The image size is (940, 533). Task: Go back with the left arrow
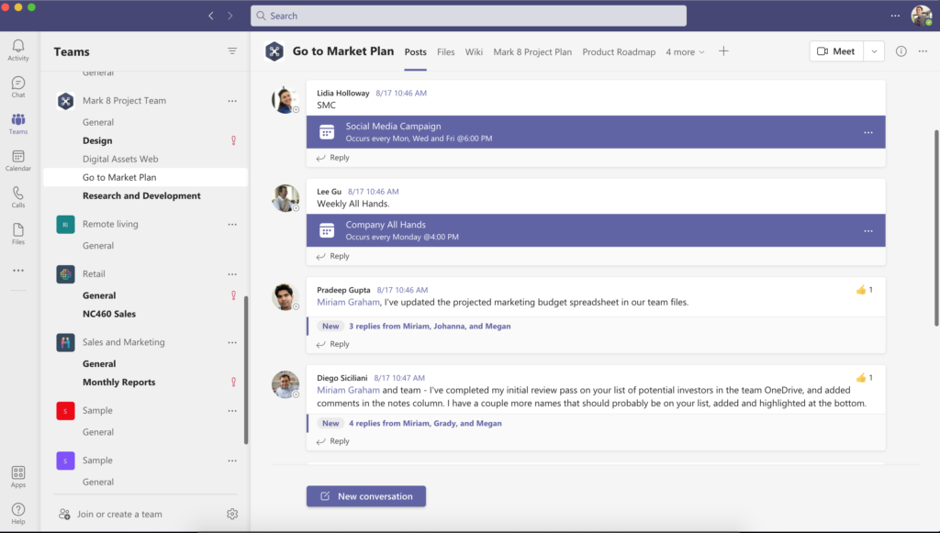pos(211,16)
